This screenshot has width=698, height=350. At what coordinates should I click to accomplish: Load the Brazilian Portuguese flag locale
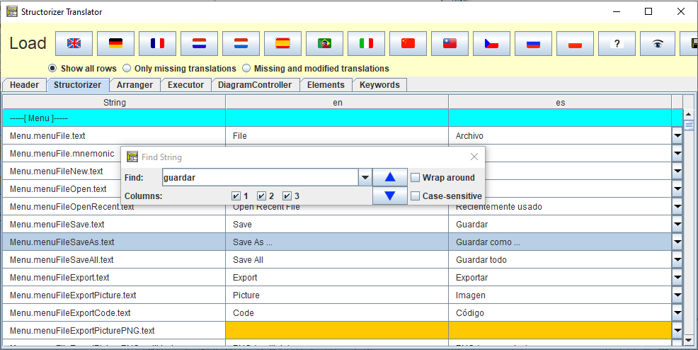[324, 43]
